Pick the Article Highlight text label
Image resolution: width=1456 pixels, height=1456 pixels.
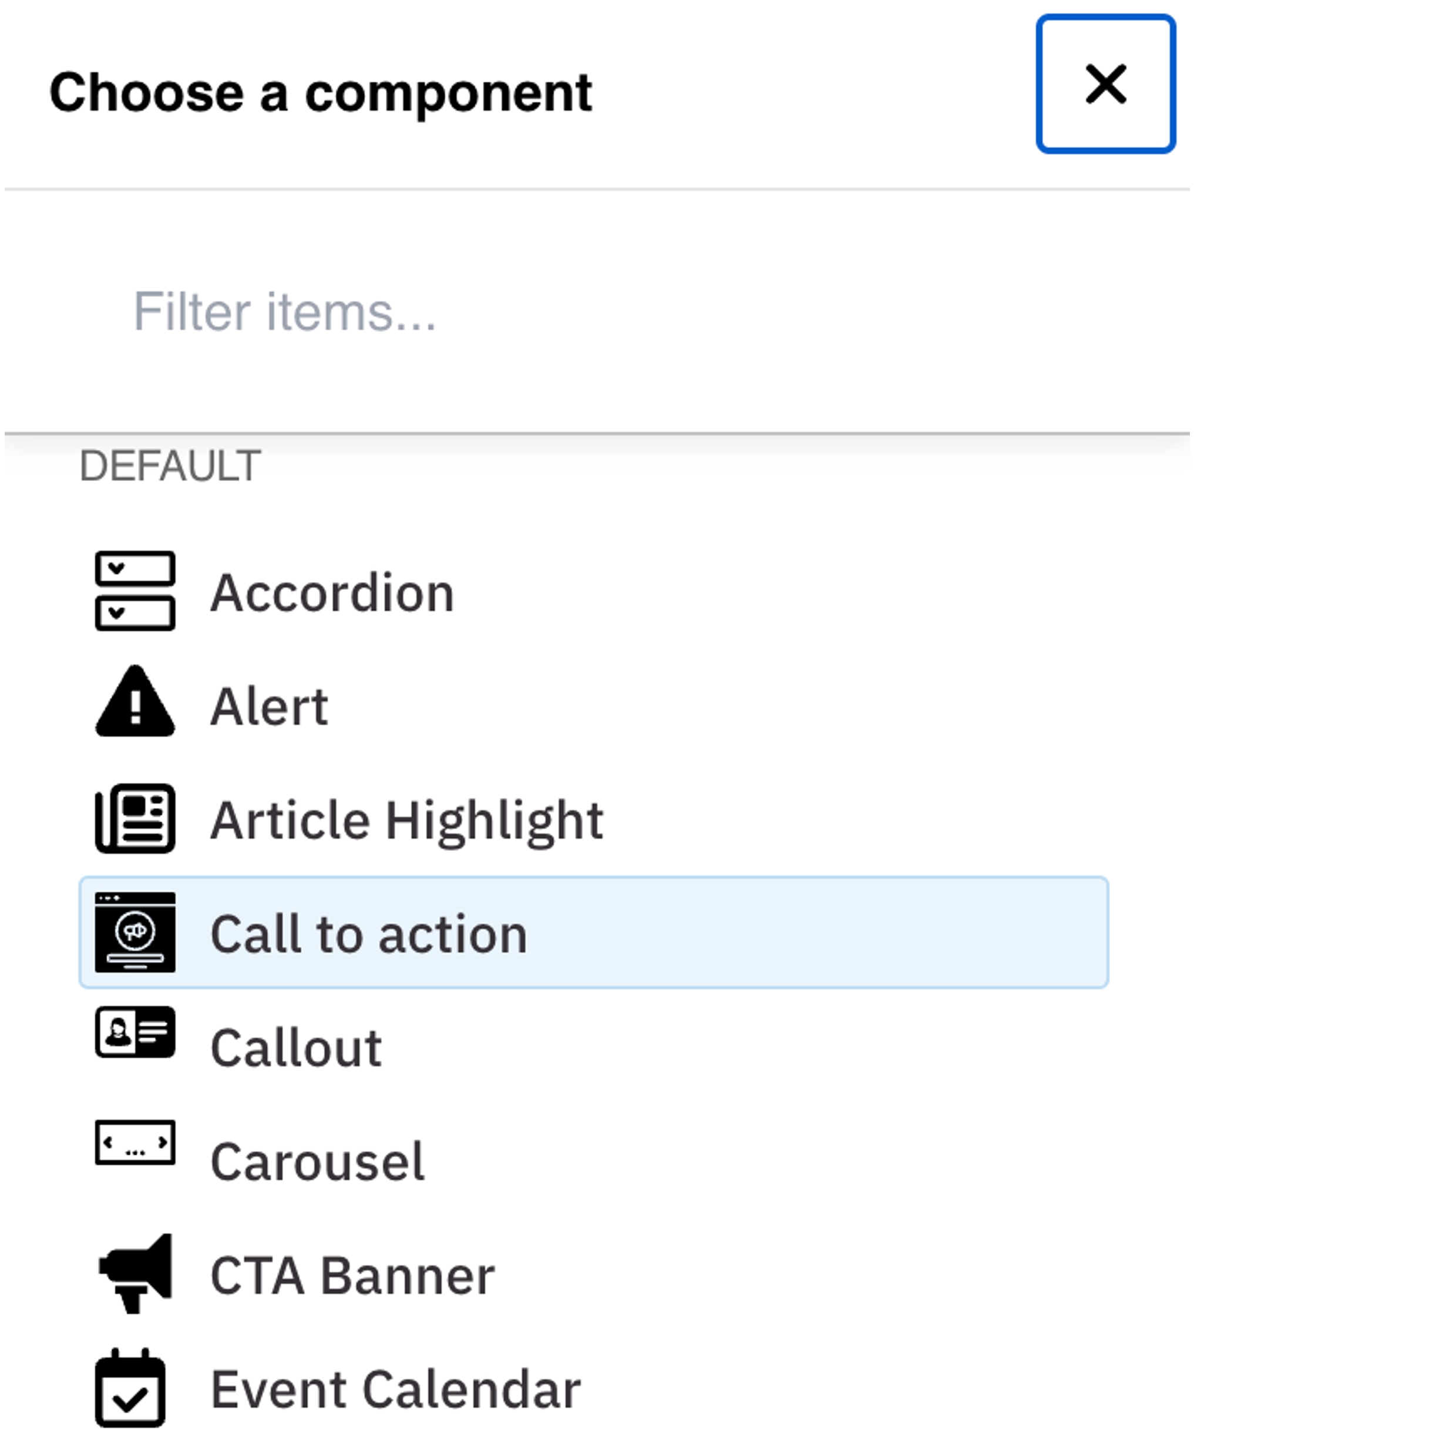pos(407,820)
